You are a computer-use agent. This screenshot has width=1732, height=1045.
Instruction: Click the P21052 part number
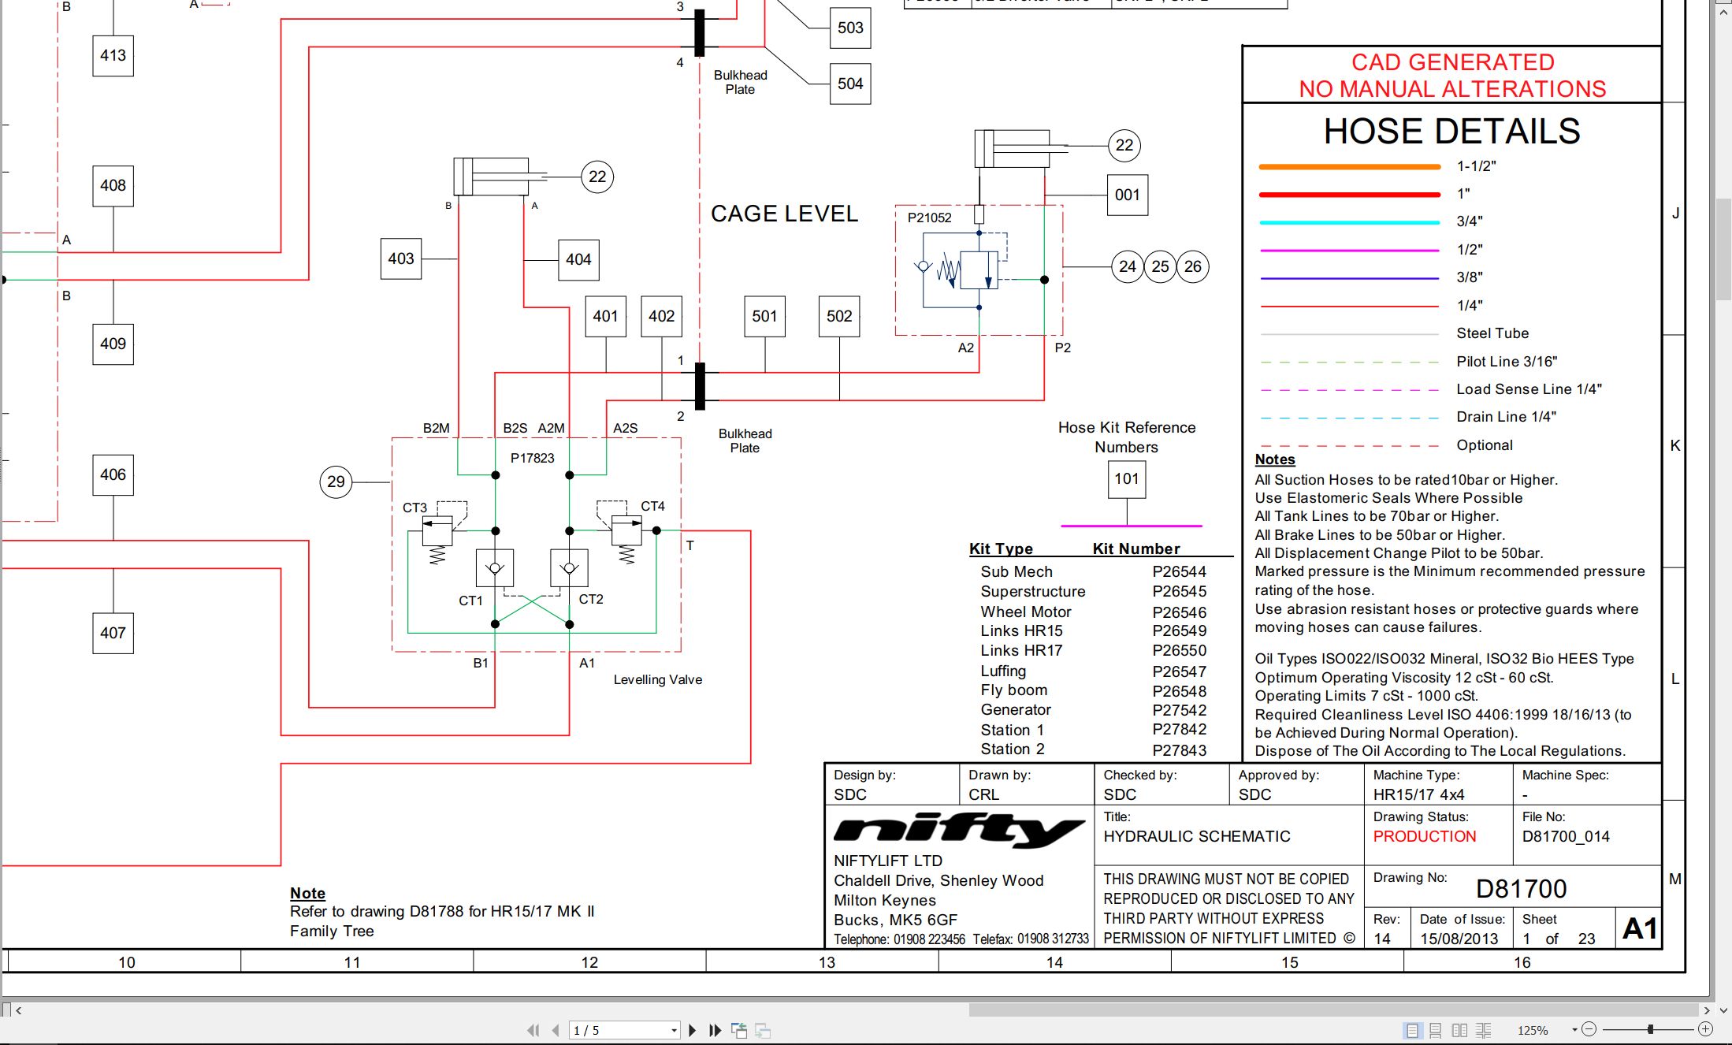point(929,218)
